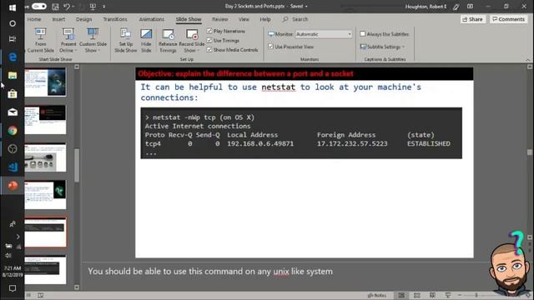
Task: Switch to Slide Sorter view
Action: point(417,295)
